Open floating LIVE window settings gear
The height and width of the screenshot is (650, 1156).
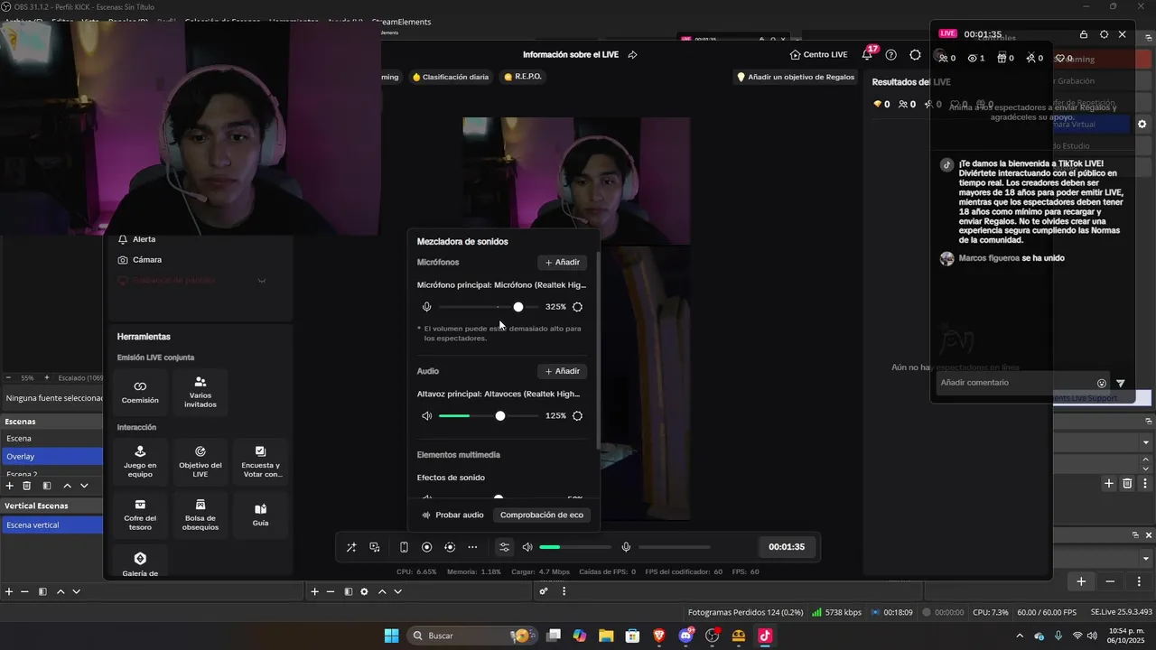pos(1104,34)
